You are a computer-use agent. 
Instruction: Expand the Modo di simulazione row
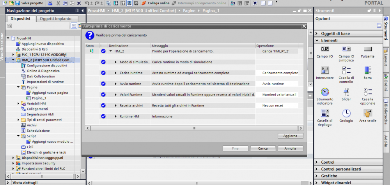coord(116,62)
